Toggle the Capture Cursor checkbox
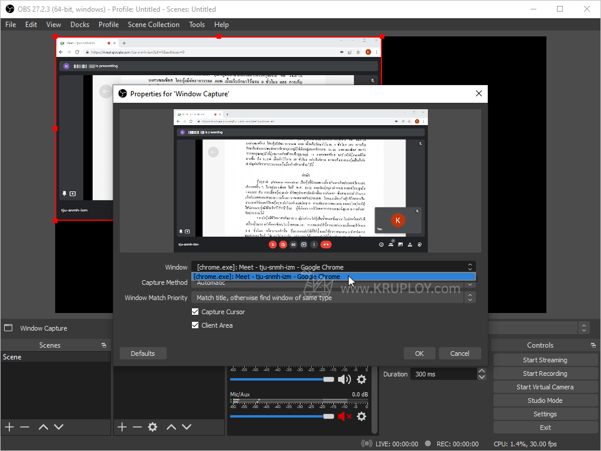This screenshot has height=451, width=601. (x=195, y=311)
